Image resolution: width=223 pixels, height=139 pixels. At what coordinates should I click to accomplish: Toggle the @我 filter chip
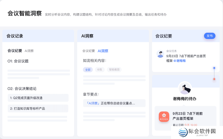pos(100,70)
